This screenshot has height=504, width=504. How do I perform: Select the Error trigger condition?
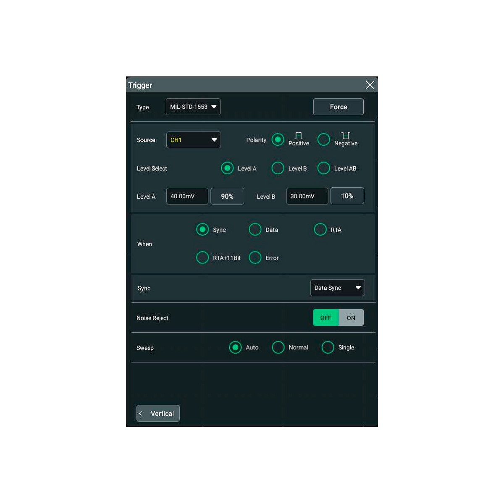pyautogui.click(x=255, y=257)
